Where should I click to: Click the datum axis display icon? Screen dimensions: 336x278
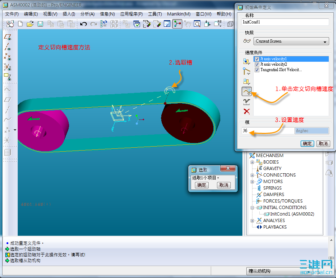pyautogui.click(x=8, y=47)
